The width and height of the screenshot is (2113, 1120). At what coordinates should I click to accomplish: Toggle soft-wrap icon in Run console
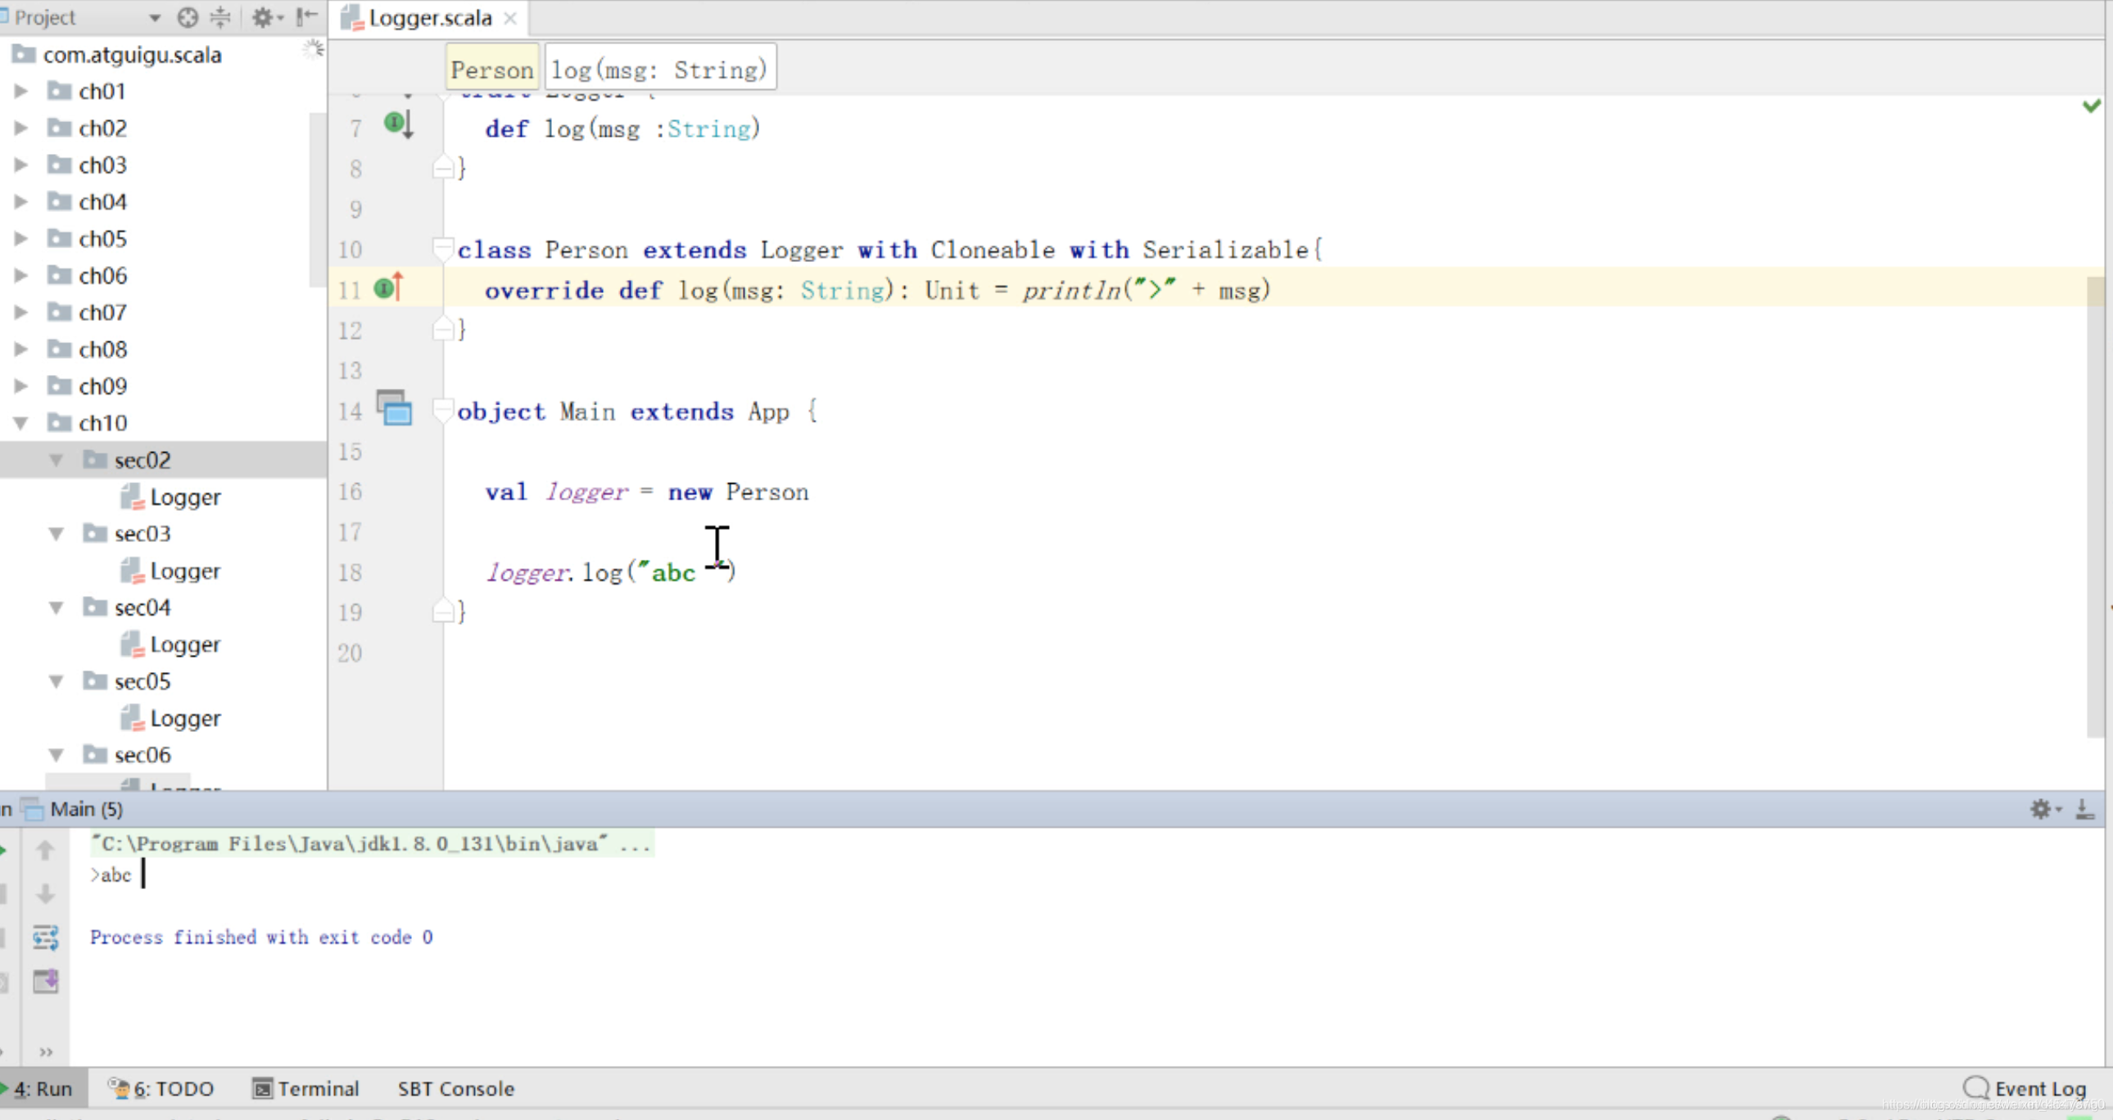(46, 937)
